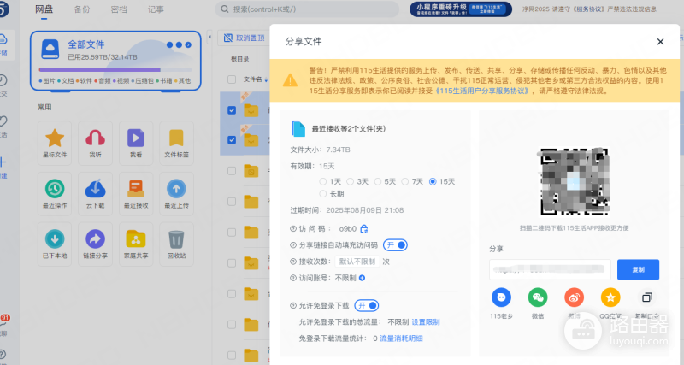This screenshot has width=684, height=365.
Task: Open the 我看 video shortcut
Action: click(x=136, y=143)
